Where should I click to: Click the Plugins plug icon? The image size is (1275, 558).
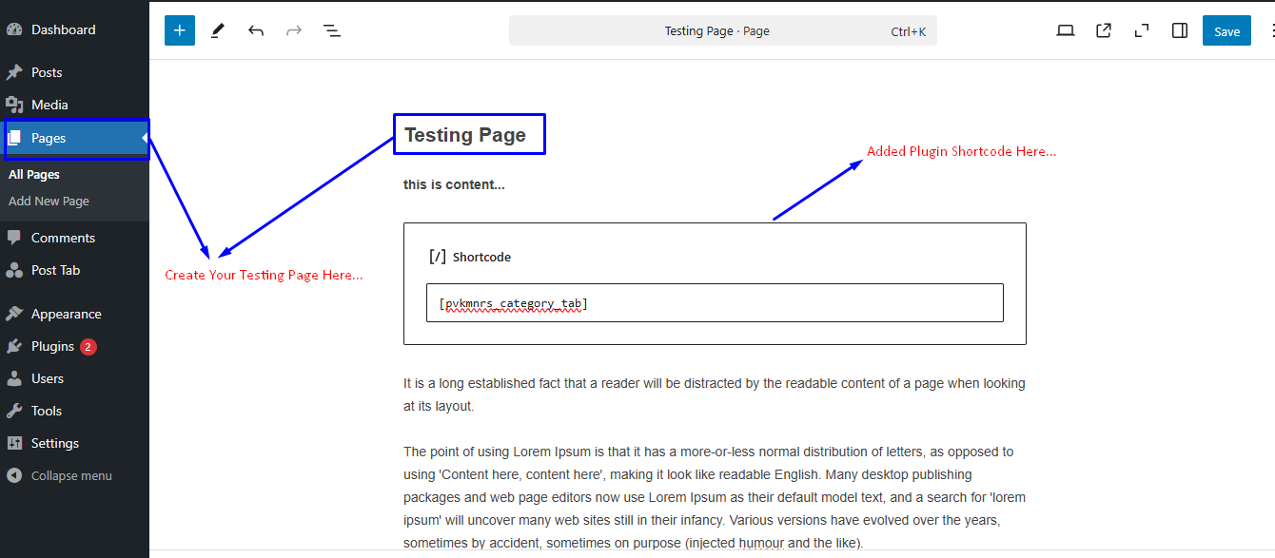(x=14, y=346)
